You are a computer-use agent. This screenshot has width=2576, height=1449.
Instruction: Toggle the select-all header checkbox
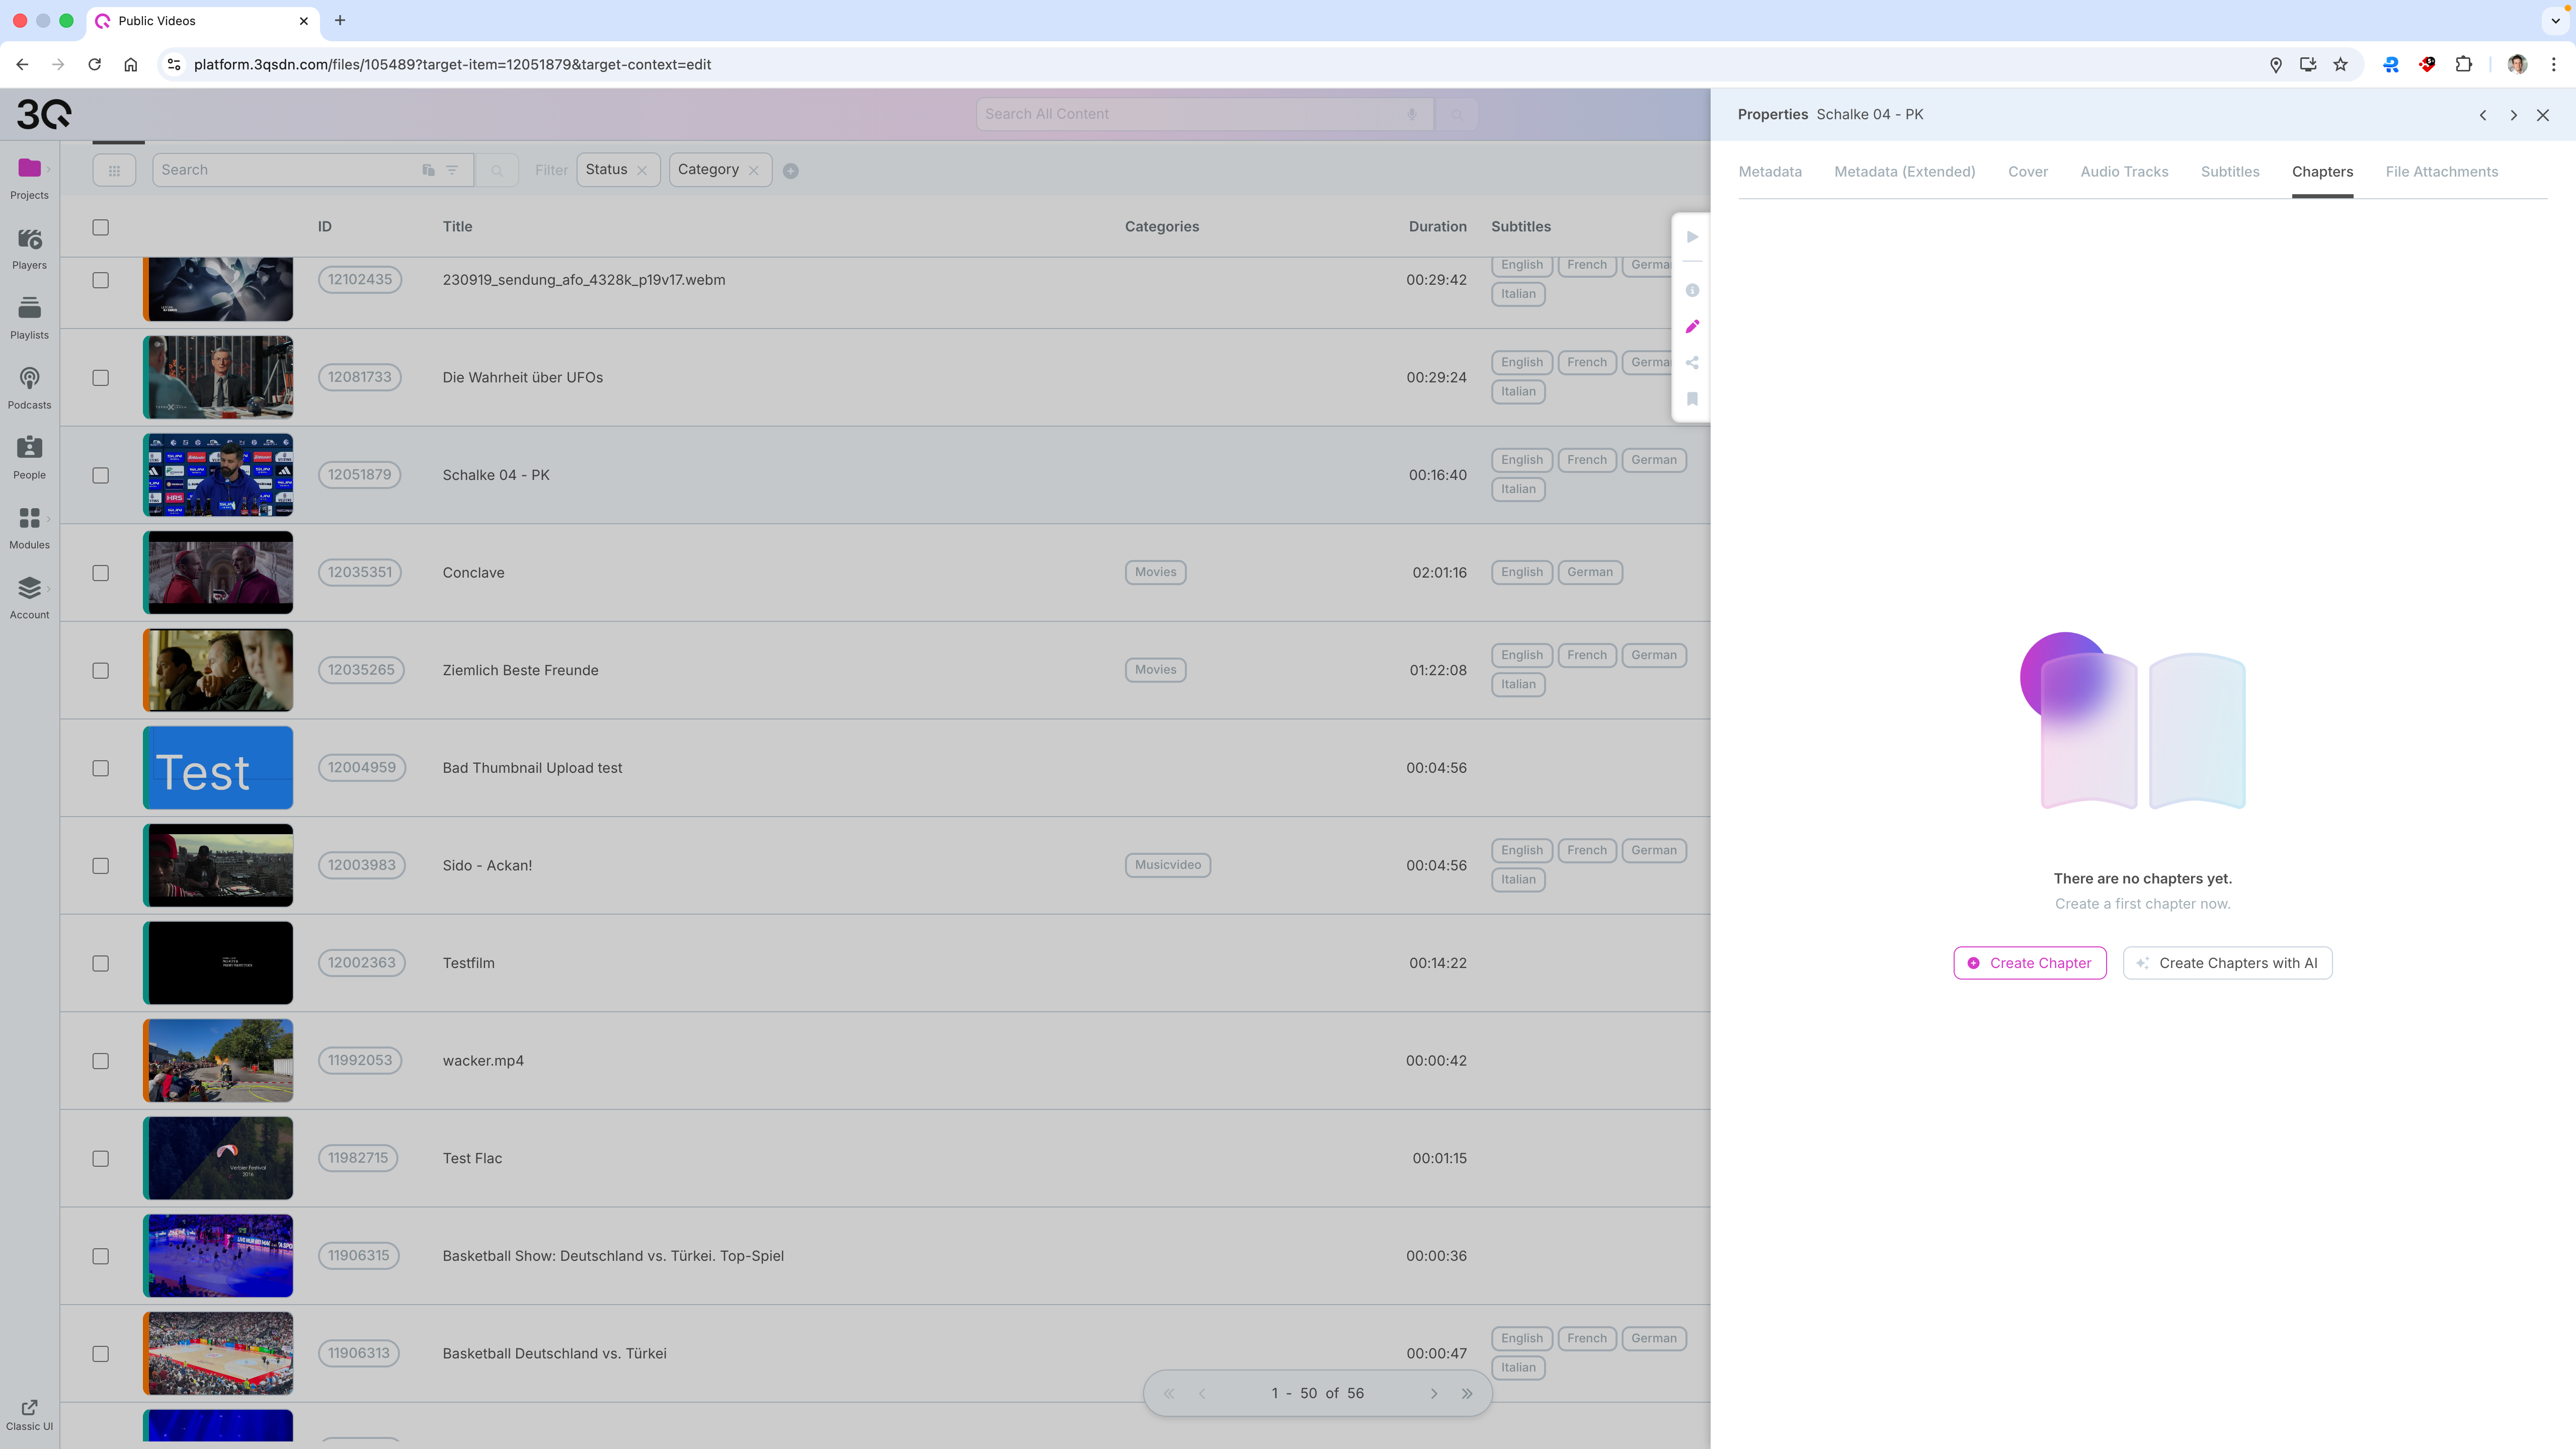[101, 227]
